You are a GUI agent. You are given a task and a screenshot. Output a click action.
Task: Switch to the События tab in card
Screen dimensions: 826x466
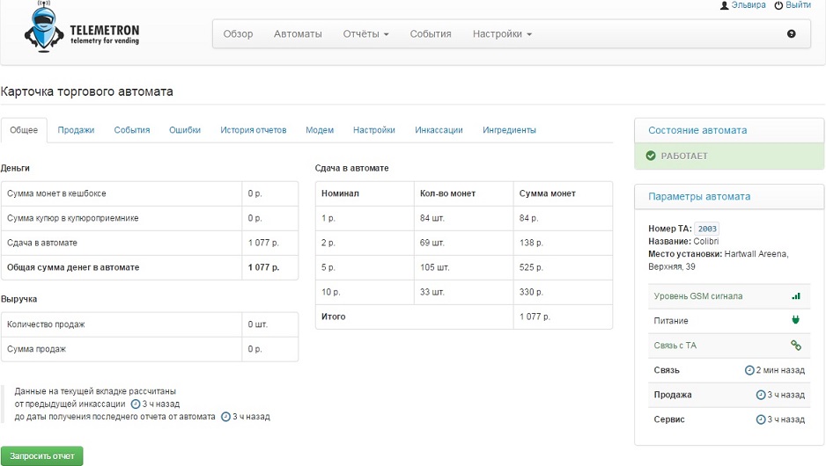[x=132, y=130]
